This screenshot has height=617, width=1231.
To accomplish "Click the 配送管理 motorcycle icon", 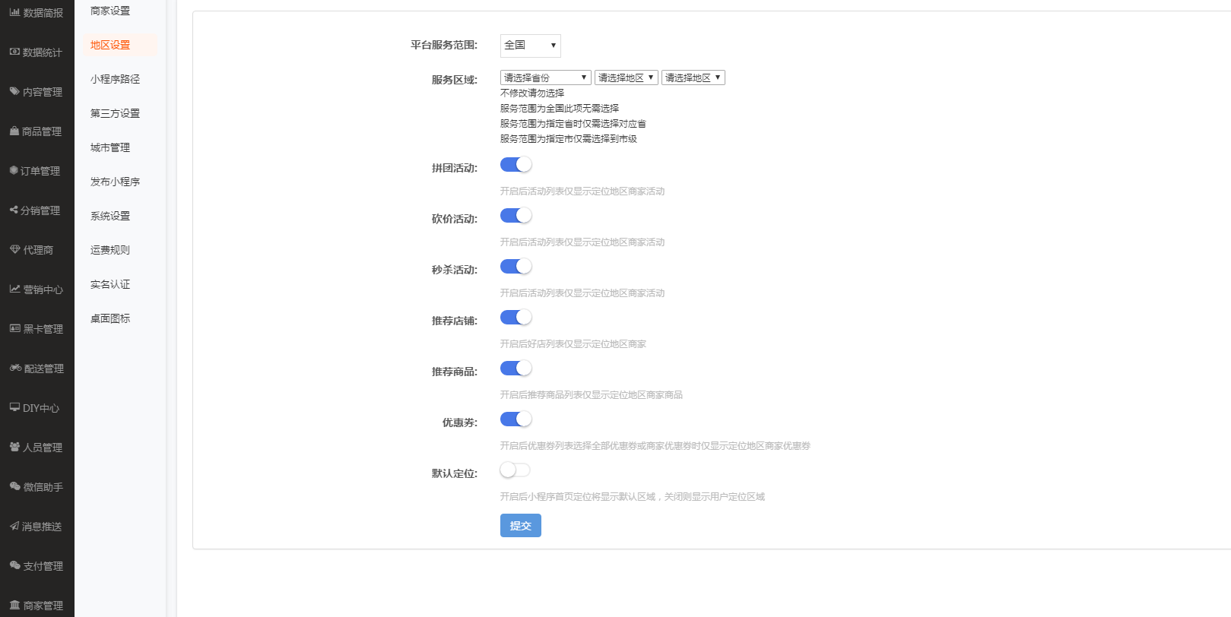I will point(15,368).
